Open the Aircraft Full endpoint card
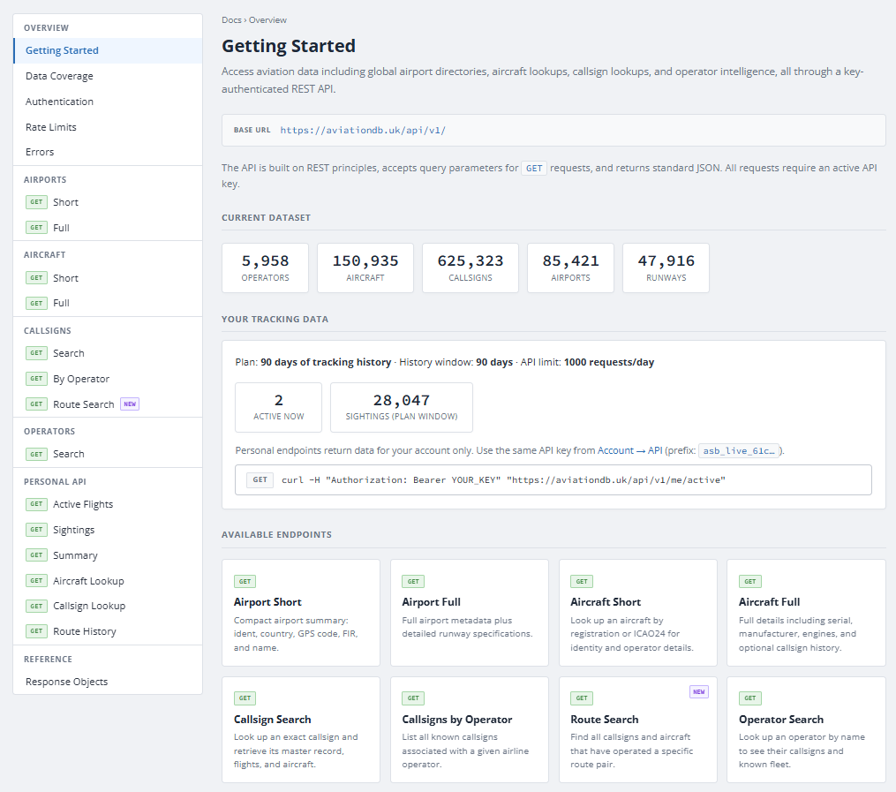896x792 pixels. 806,613
